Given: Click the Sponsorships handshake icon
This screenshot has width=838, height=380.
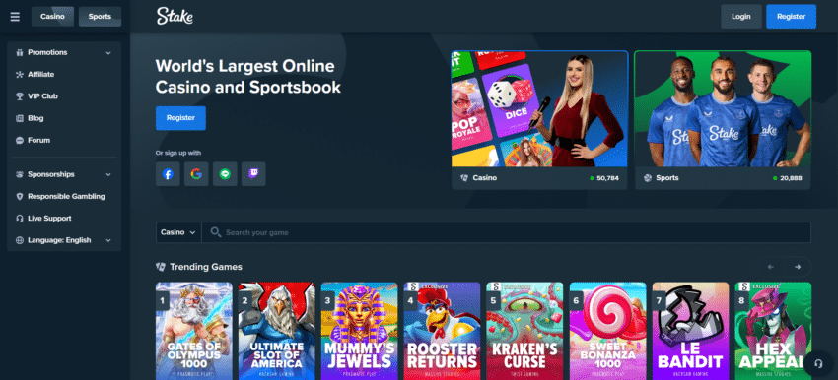Looking at the screenshot, I should pyautogui.click(x=20, y=174).
